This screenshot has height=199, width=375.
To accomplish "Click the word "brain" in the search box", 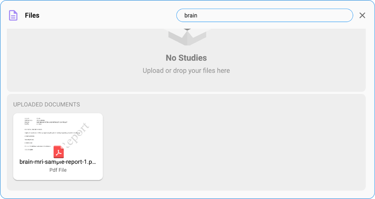I will (191, 15).
